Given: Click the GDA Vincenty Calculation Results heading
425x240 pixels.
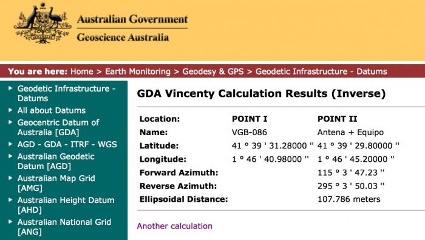Looking at the screenshot, I should coord(261,93).
